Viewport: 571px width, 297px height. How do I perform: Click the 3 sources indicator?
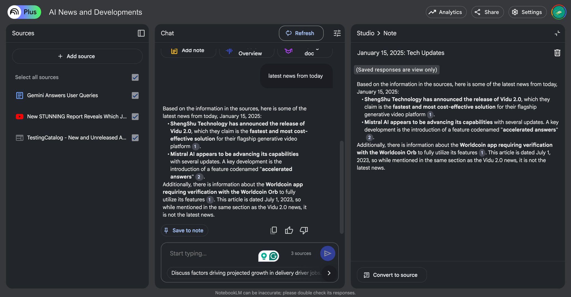[301, 253]
